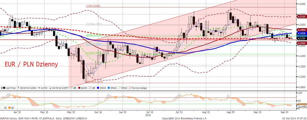
Task: Click the May 15 date label
Action: coord(44,112)
